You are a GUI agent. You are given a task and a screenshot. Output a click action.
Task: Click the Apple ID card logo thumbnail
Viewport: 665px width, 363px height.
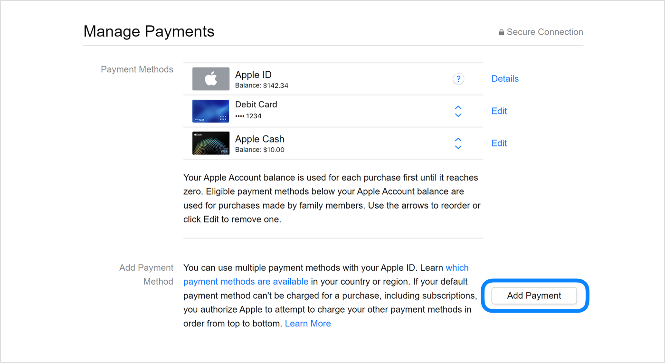(211, 79)
